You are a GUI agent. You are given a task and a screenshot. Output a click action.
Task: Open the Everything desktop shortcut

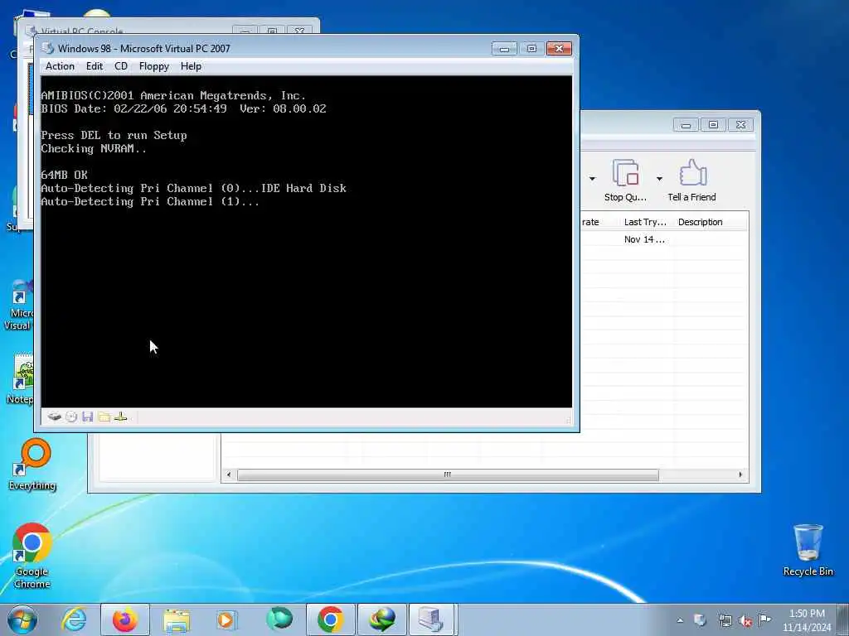(32, 465)
